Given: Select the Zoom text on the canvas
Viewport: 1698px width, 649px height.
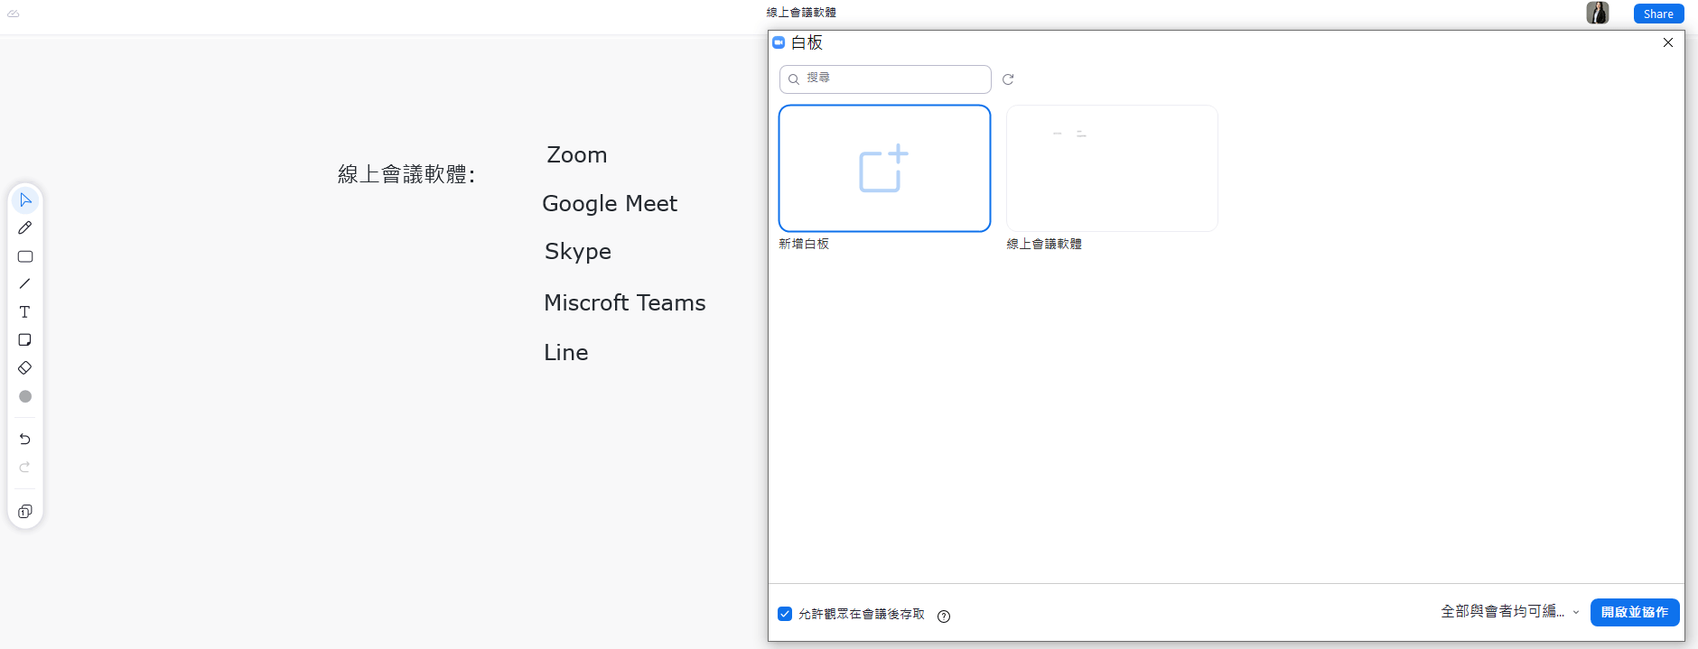Looking at the screenshot, I should 577,155.
